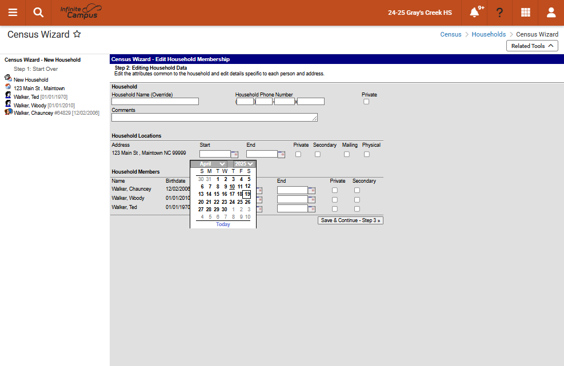
Task: Open calendar for address End date
Action: click(x=281, y=155)
